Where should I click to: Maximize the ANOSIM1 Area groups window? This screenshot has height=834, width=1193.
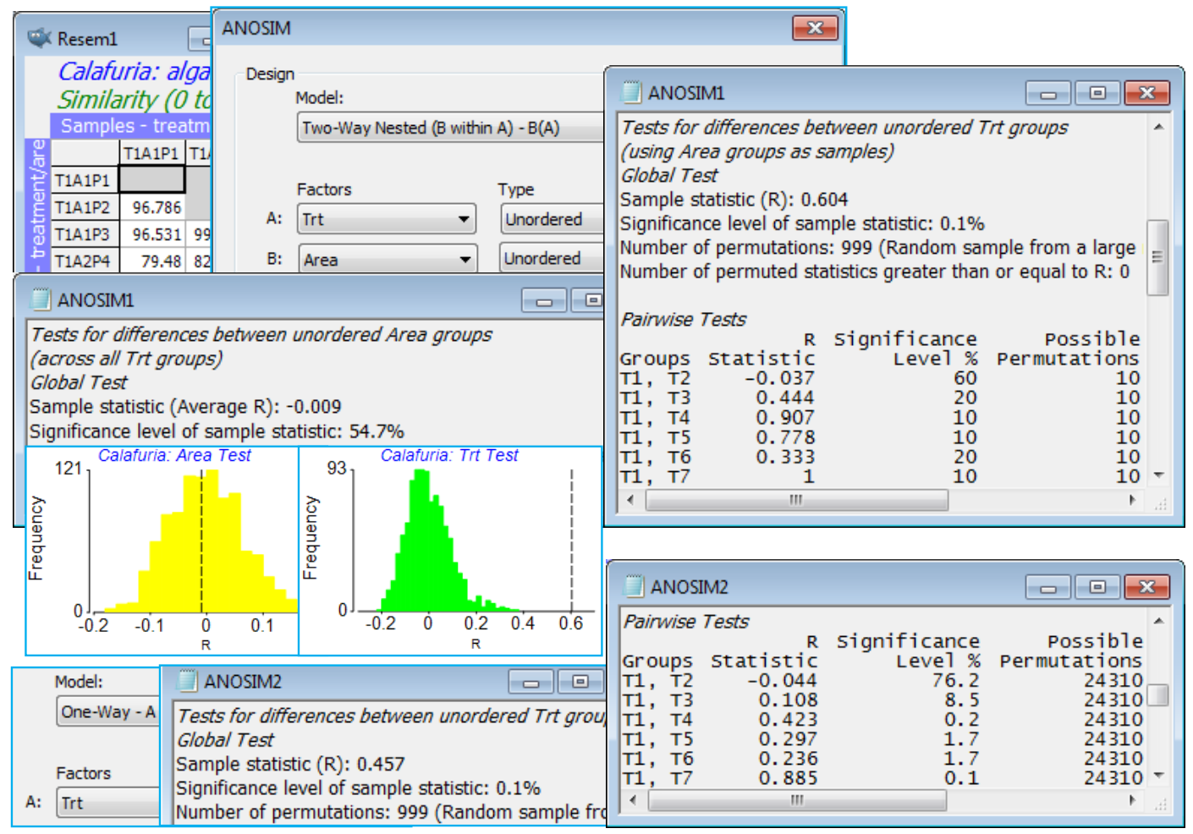click(x=588, y=299)
